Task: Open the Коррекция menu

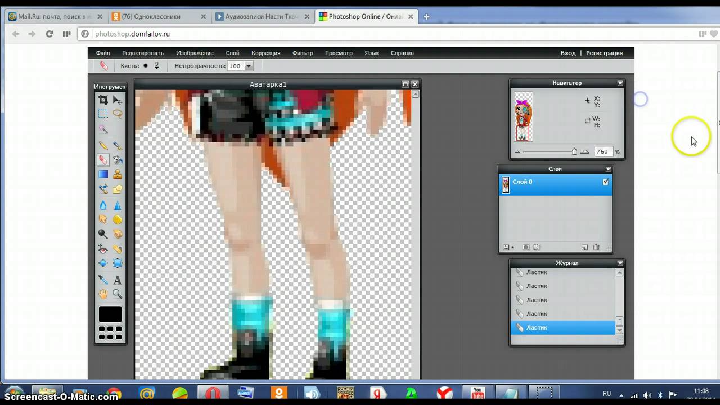Action: pos(265,53)
